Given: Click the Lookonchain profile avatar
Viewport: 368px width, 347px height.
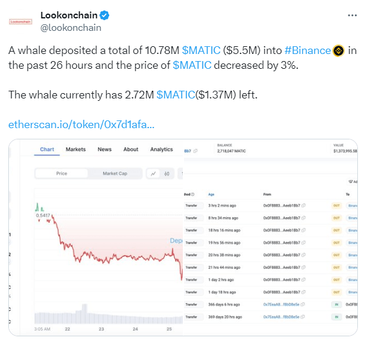Looking at the screenshot, I should click(21, 21).
